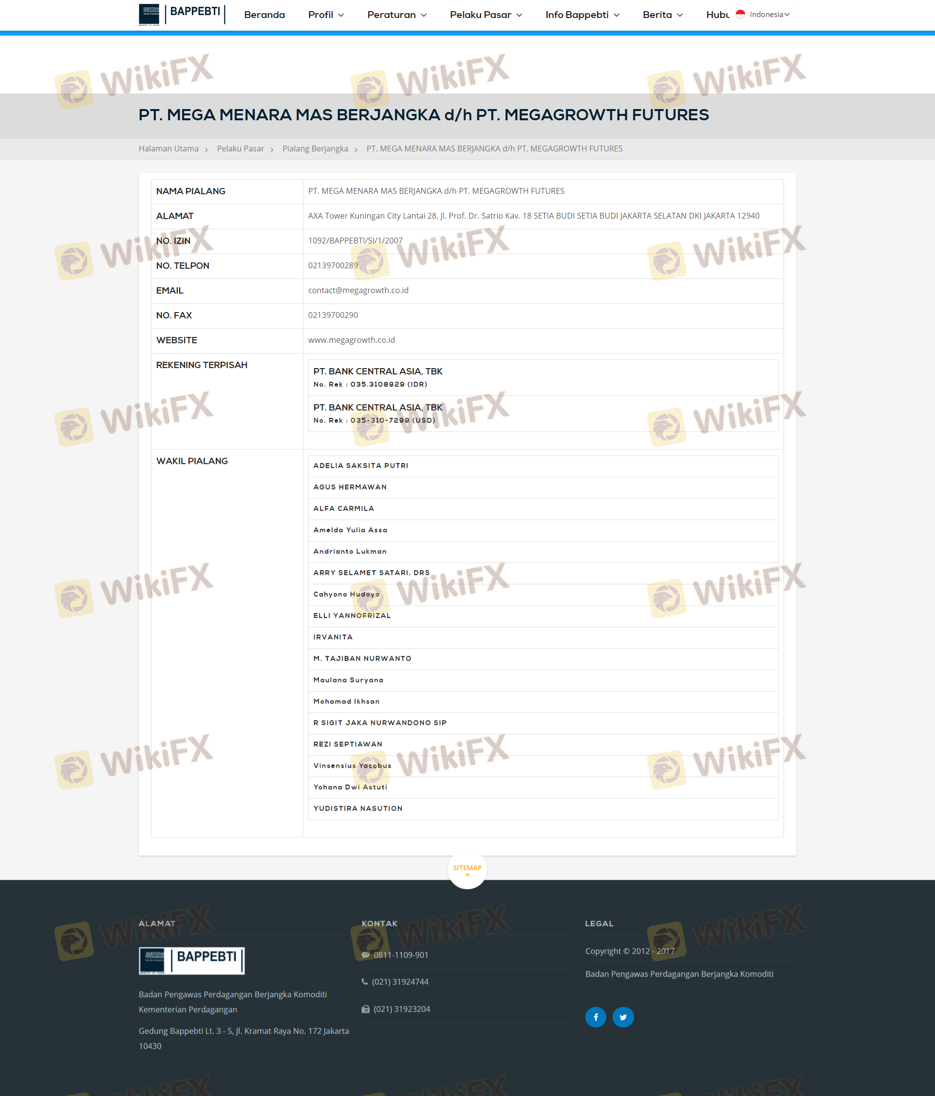Select broker Andrianto Lukman
Screen dimensions: 935x1096
(x=543, y=552)
